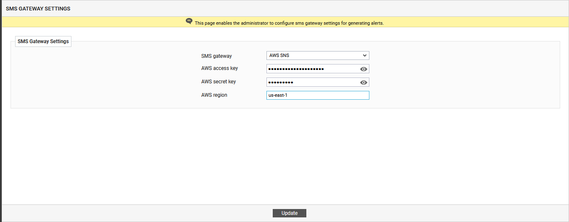Open the SMS gateway dropdown
This screenshot has width=569, height=222.
click(317, 56)
